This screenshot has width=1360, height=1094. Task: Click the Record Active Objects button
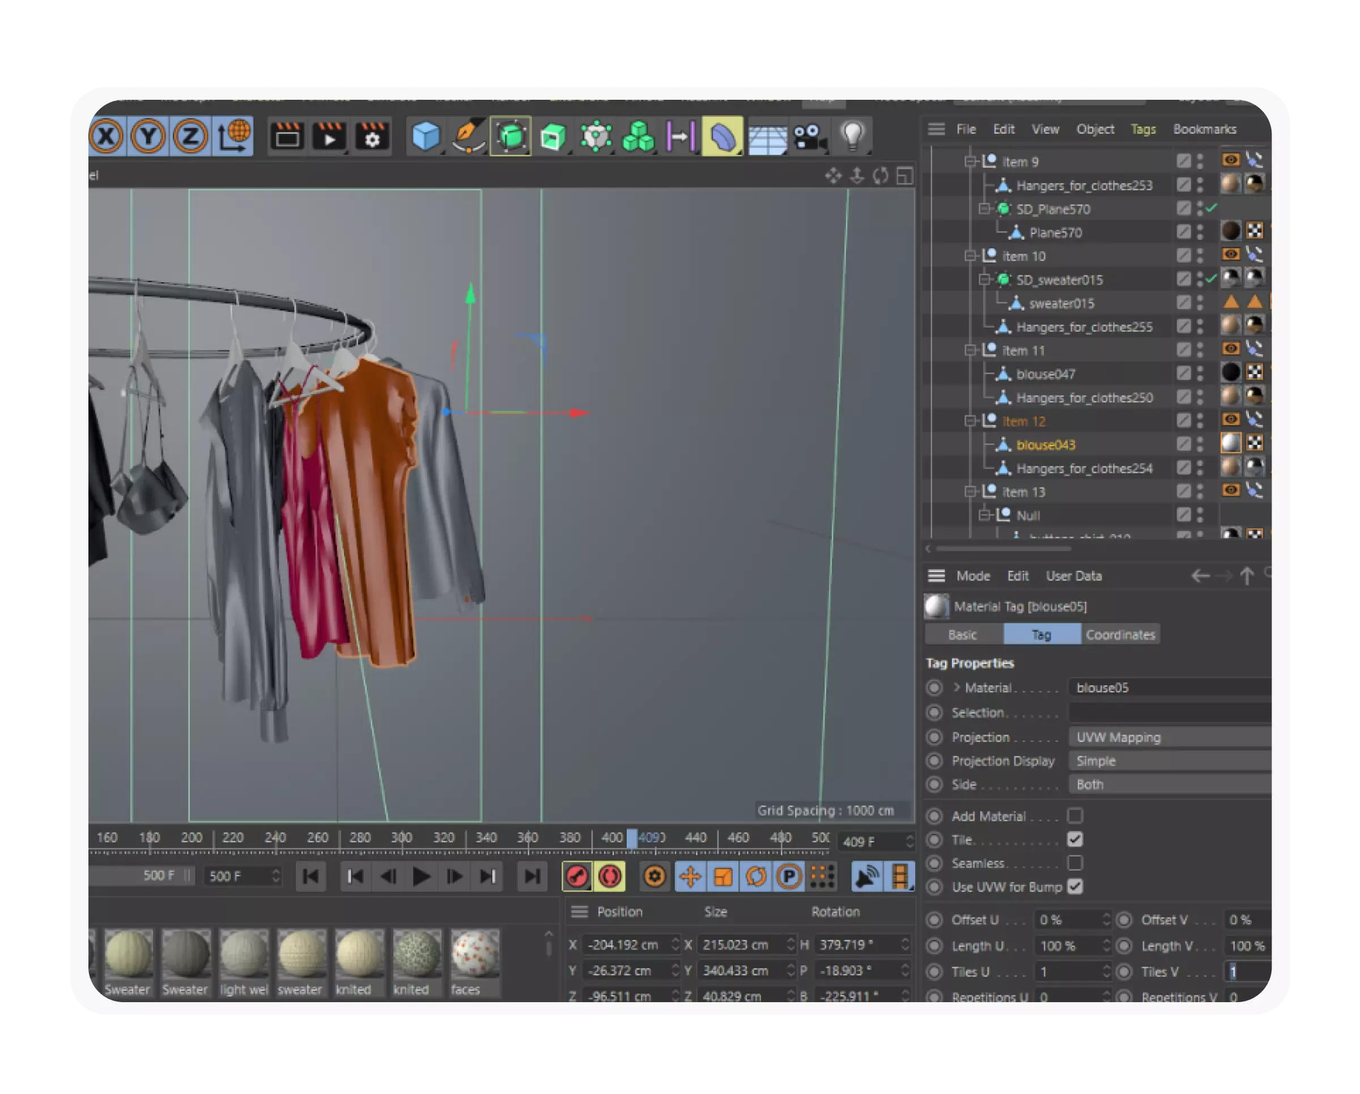576,876
